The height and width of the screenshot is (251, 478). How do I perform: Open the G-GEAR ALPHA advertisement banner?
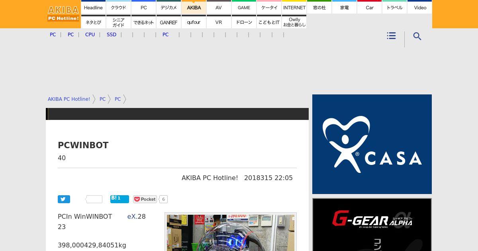[372, 225]
